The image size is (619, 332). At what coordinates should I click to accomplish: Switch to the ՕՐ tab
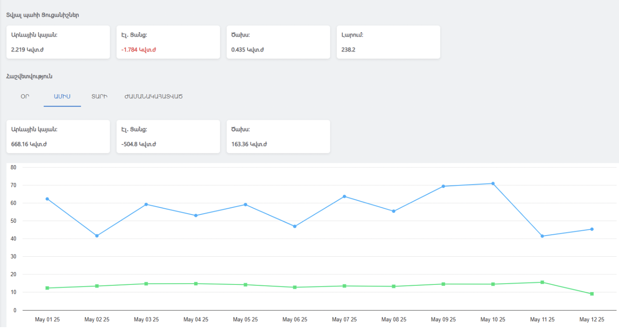pos(25,96)
